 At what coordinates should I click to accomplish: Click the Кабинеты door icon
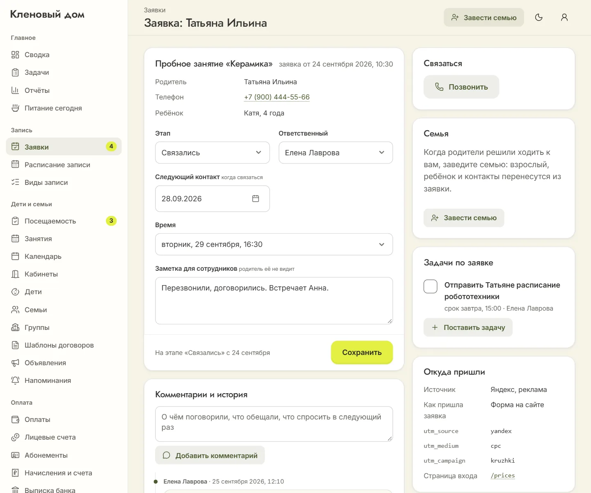(x=15, y=274)
